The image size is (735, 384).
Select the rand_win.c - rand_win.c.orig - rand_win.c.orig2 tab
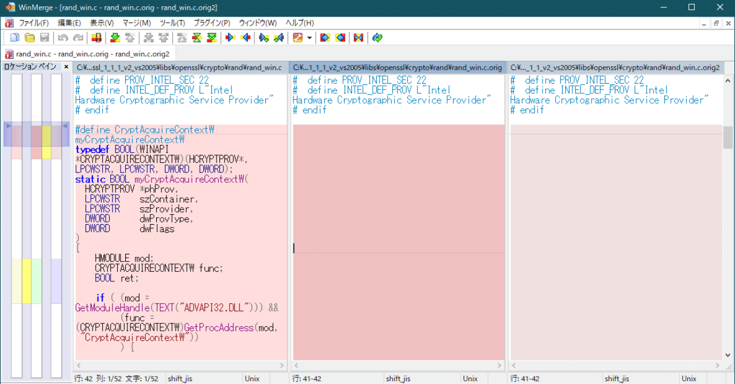click(87, 54)
